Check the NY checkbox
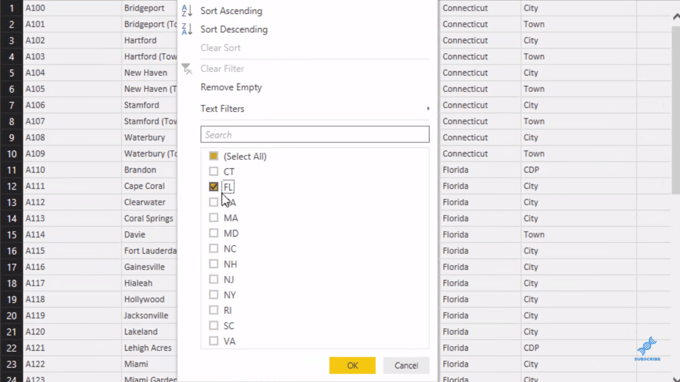 pyautogui.click(x=214, y=295)
